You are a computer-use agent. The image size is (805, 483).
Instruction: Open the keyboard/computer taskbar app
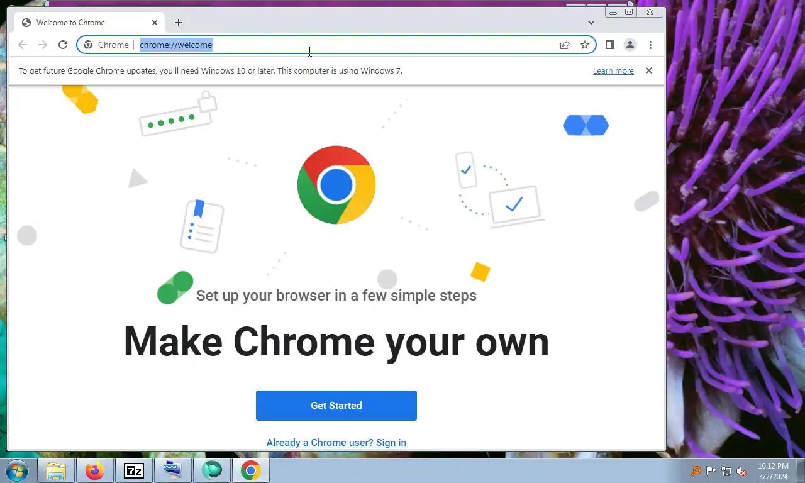point(172,470)
